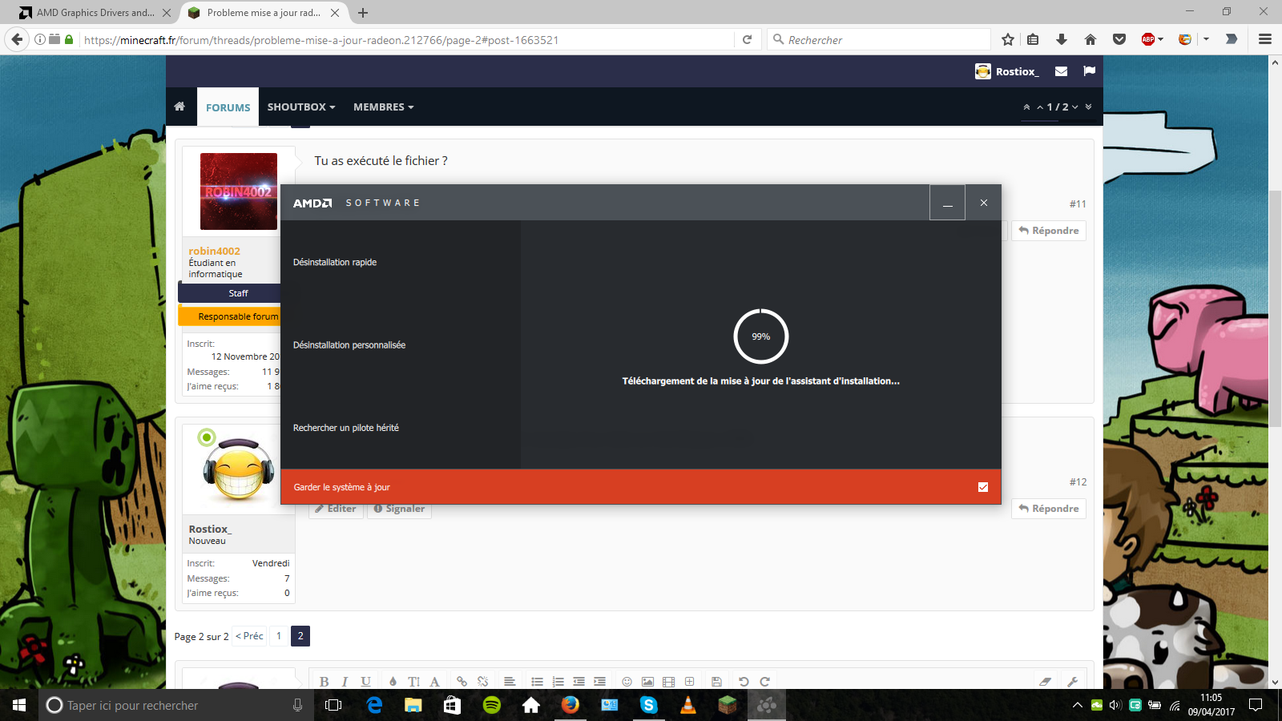Open Spotify from the Windows taskbar

pyautogui.click(x=492, y=705)
